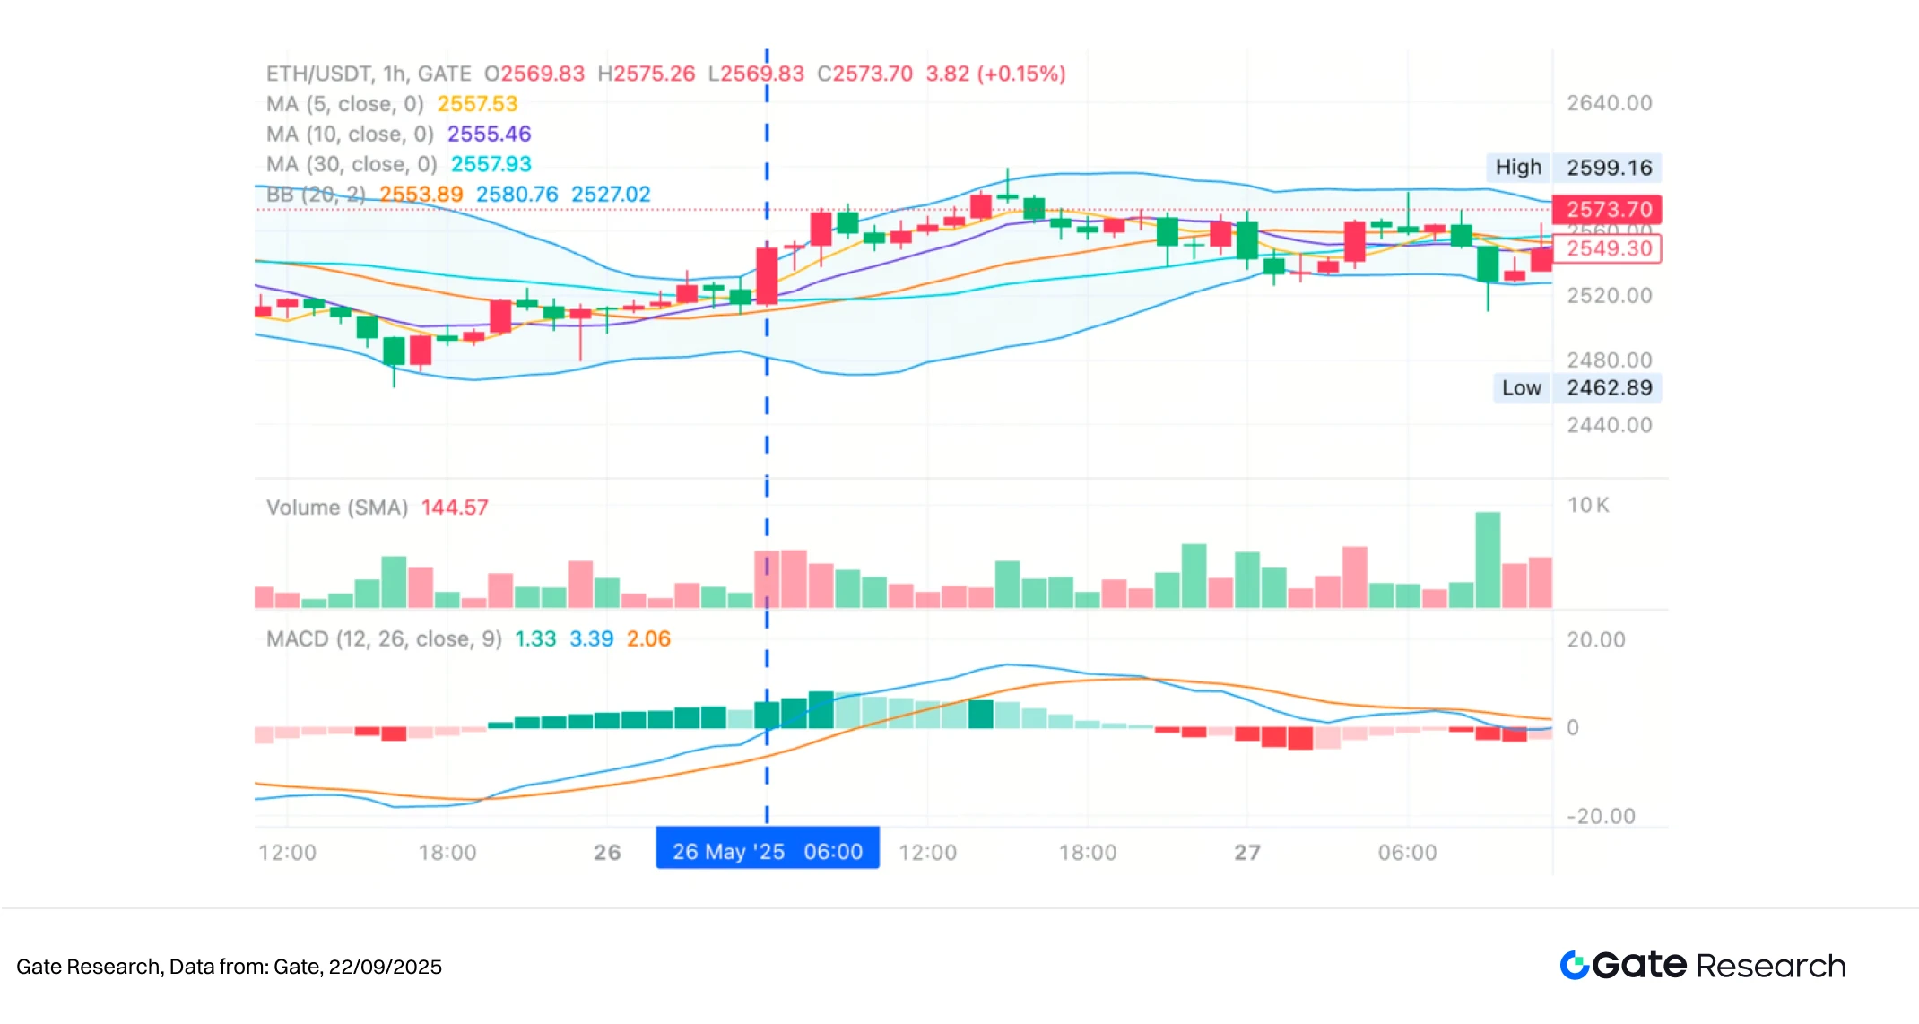The height and width of the screenshot is (1024, 1919).
Task: Click the outlined 2549.30 price label
Action: point(1607,249)
